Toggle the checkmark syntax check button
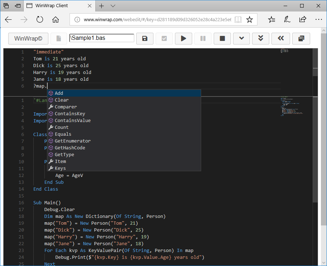 pos(164,38)
